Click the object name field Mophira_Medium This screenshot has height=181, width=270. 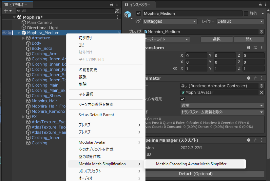tap(193, 13)
